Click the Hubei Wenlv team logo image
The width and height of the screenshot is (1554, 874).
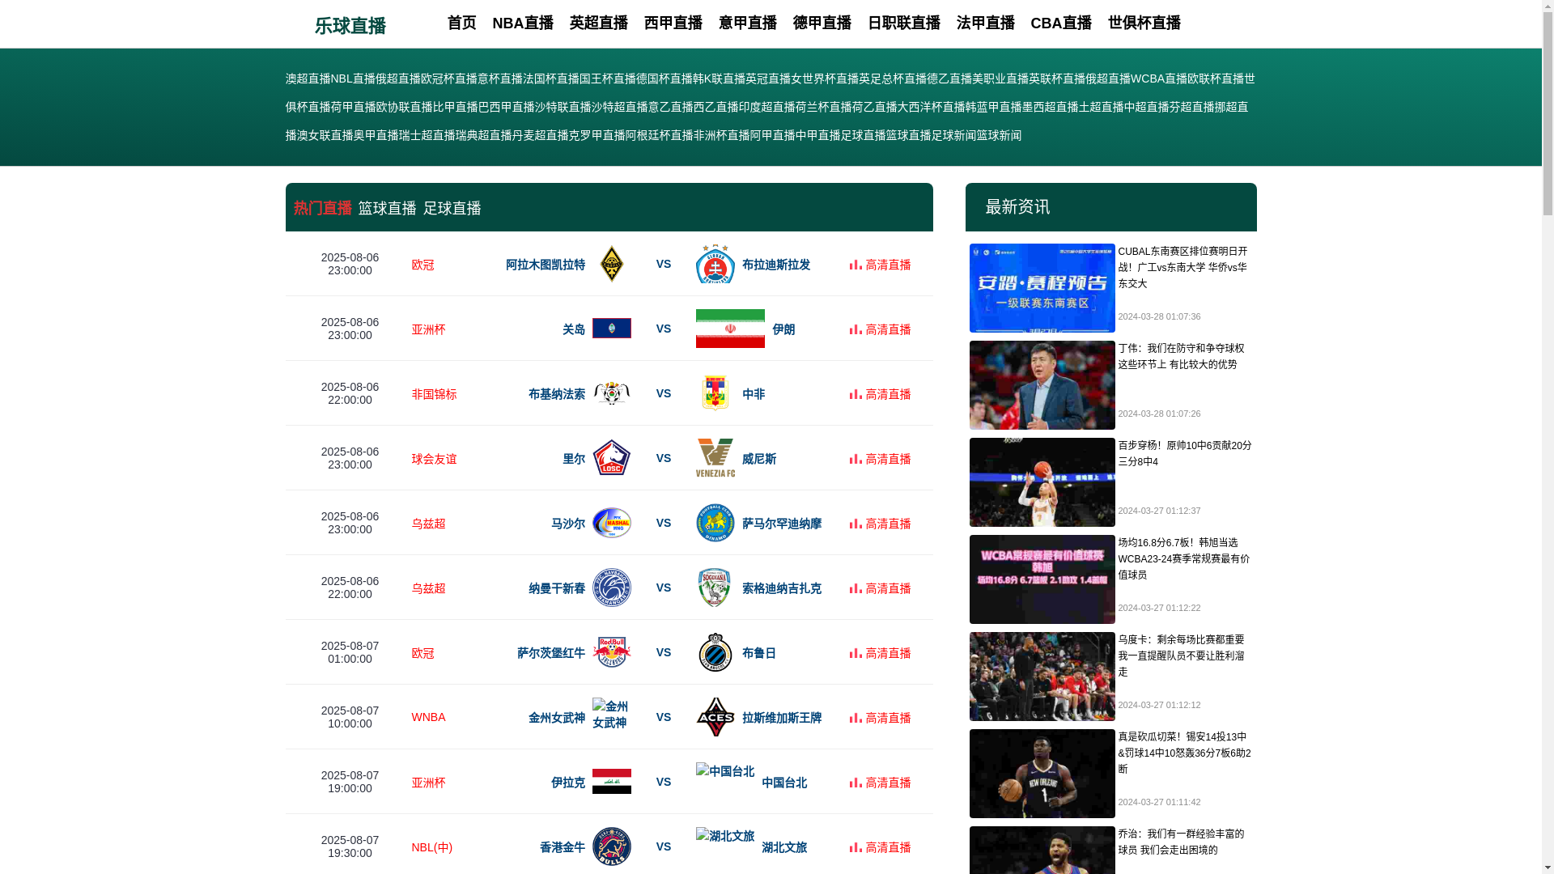[x=725, y=835]
